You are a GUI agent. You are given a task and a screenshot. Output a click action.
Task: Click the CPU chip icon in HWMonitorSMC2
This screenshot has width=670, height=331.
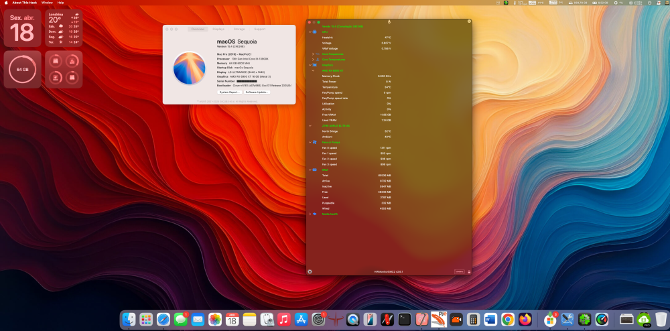tap(314, 32)
